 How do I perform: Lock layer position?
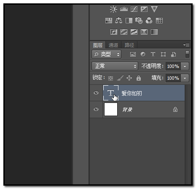(x=129, y=78)
